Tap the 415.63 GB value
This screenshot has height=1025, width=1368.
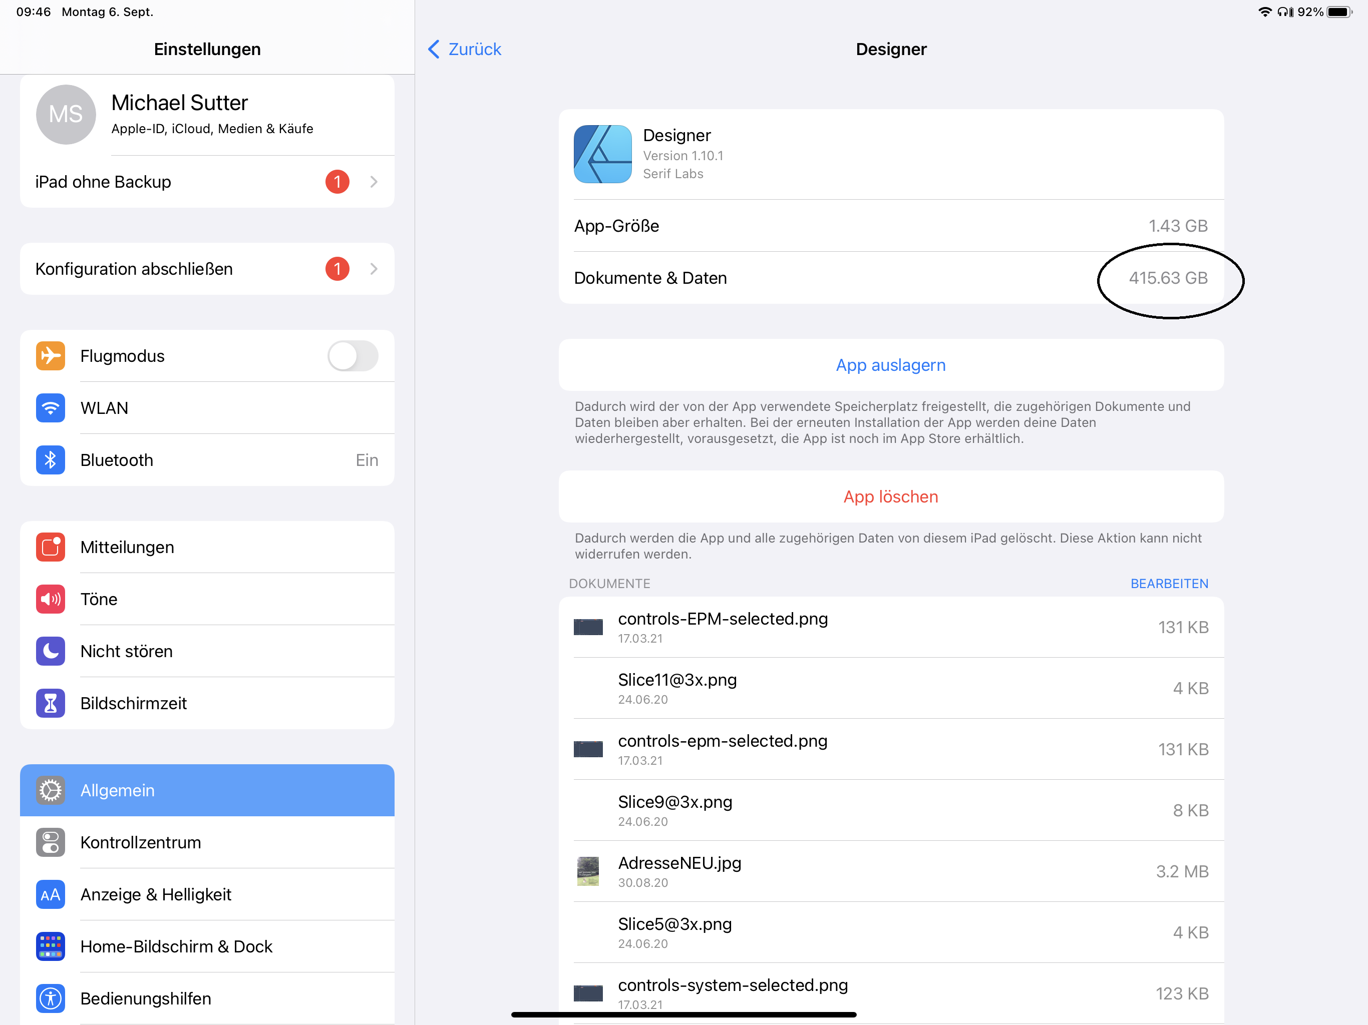1168,278
